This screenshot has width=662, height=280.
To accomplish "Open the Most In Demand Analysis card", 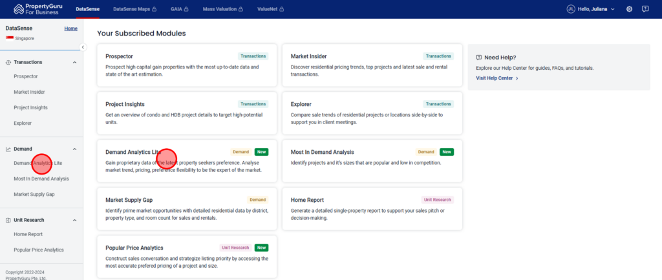I will point(372,161).
